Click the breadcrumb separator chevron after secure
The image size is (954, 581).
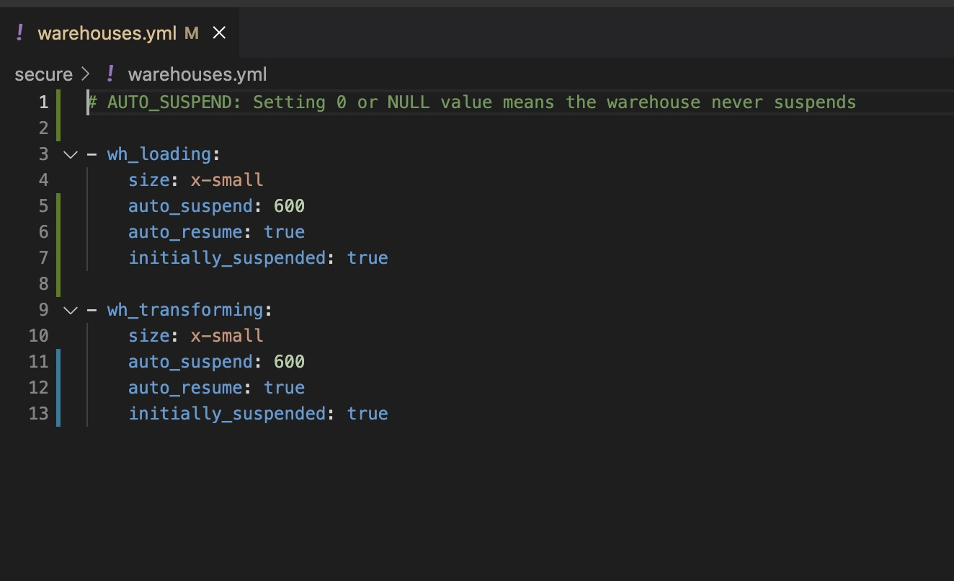(86, 74)
